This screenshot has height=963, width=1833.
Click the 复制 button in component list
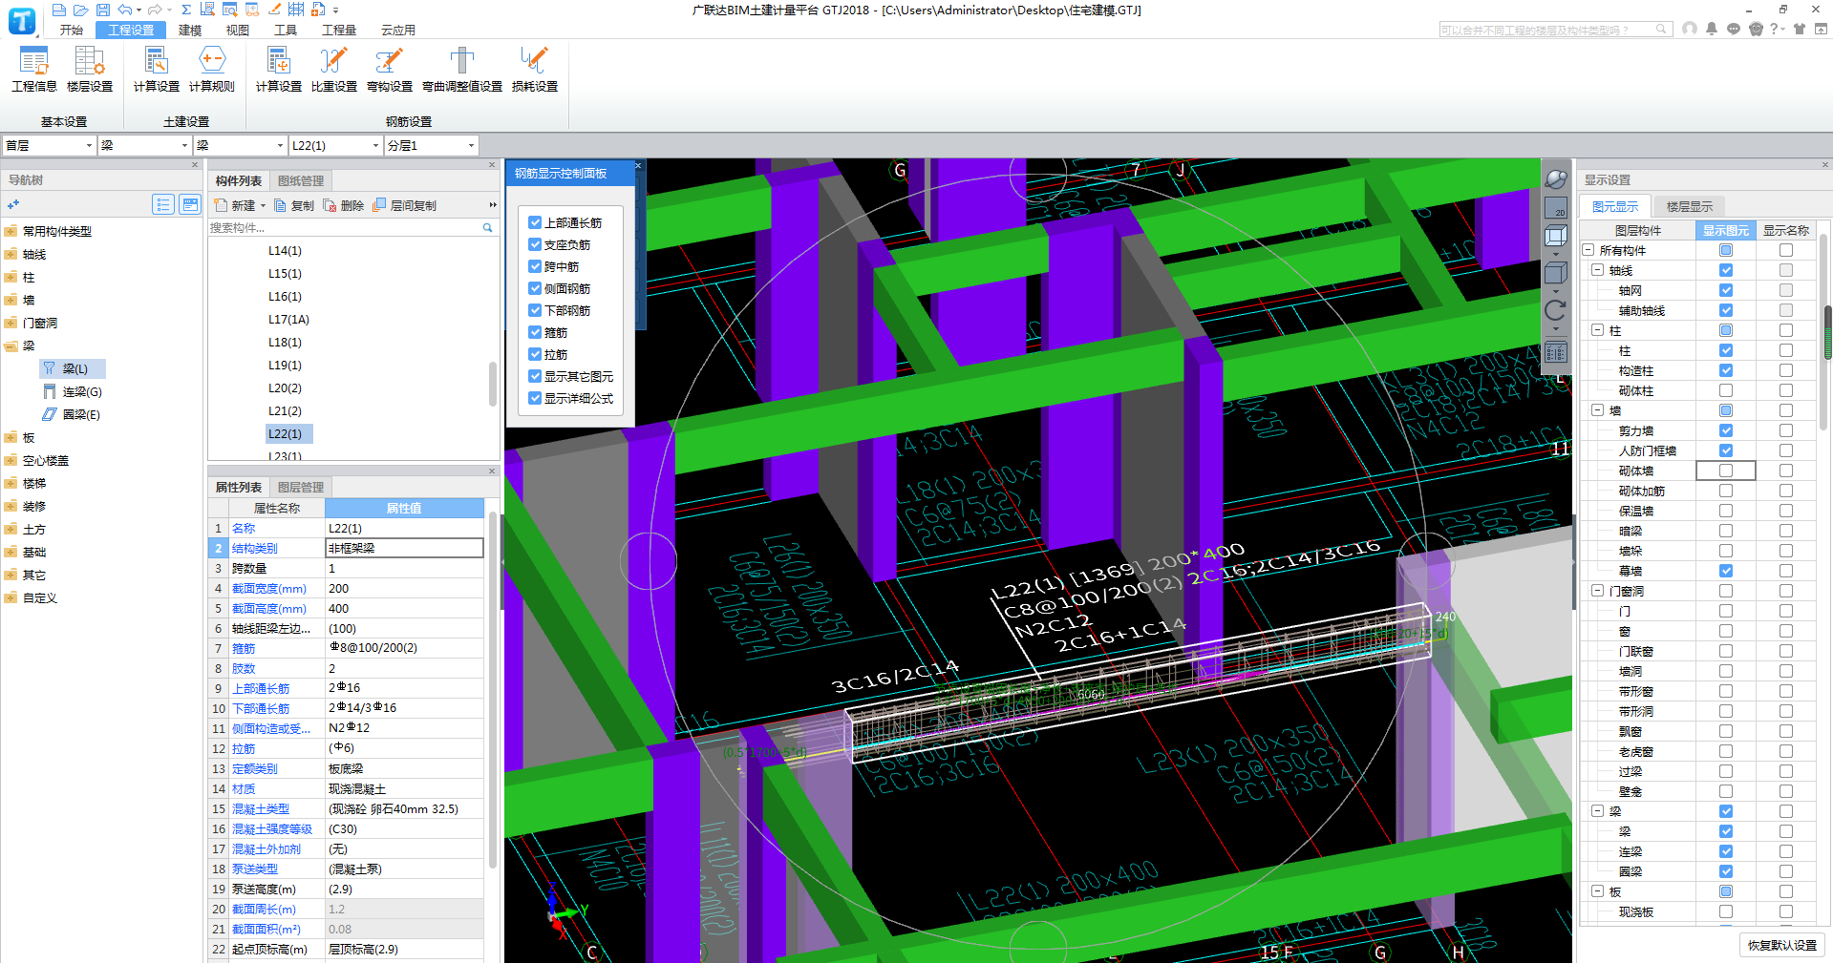click(294, 206)
